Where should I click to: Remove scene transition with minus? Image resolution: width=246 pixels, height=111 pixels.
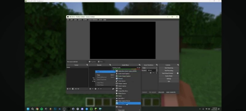click(153, 73)
